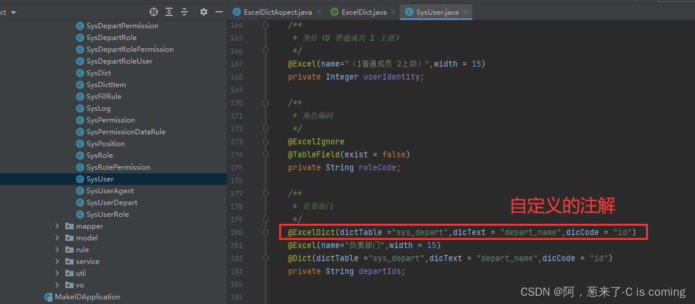This screenshot has width=695, height=304.
Task: Select SysUserAgent class in tree
Action: [x=110, y=190]
